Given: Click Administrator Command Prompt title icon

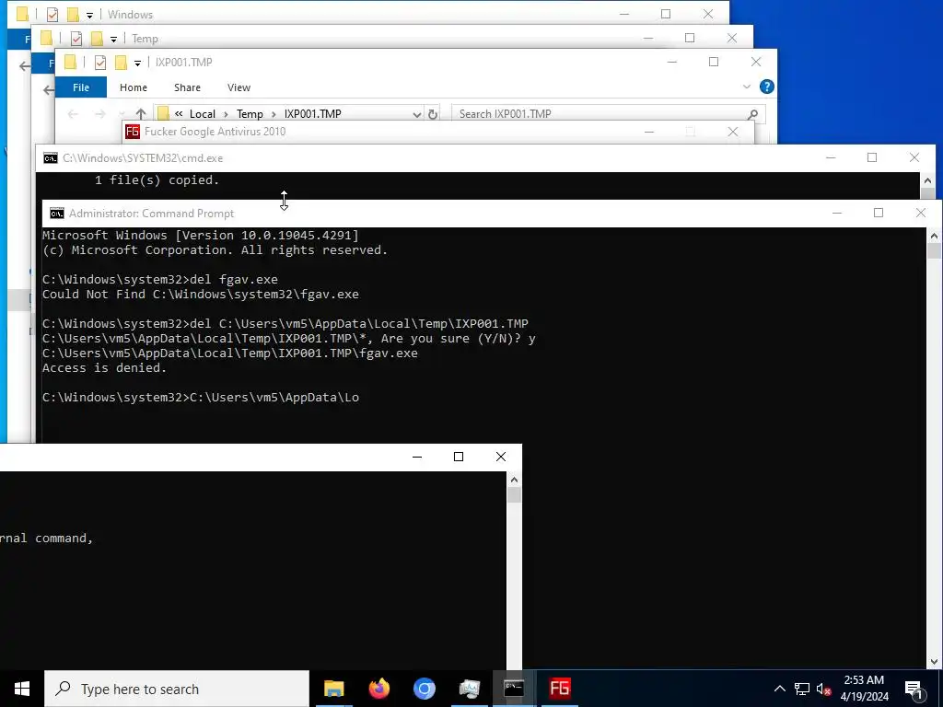Looking at the screenshot, I should coord(57,214).
